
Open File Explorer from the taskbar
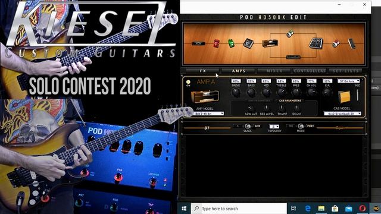[x=321, y=209]
